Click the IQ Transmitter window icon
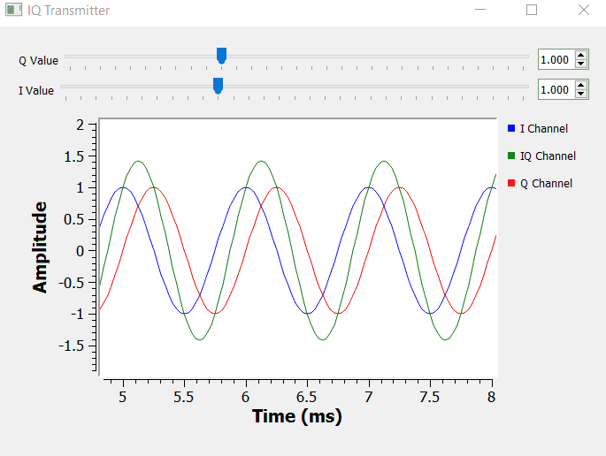606x456 pixels. tap(13, 11)
